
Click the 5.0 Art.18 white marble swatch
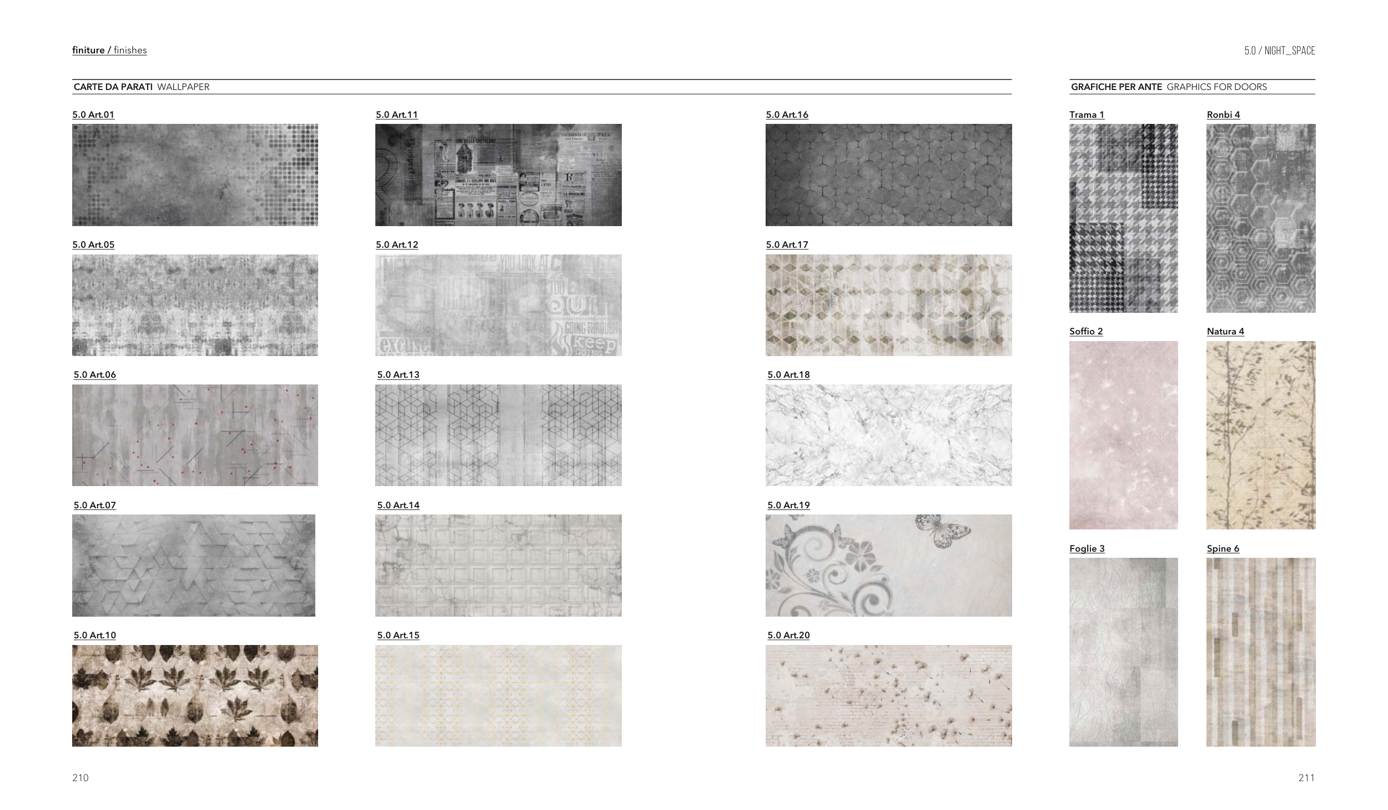point(888,435)
